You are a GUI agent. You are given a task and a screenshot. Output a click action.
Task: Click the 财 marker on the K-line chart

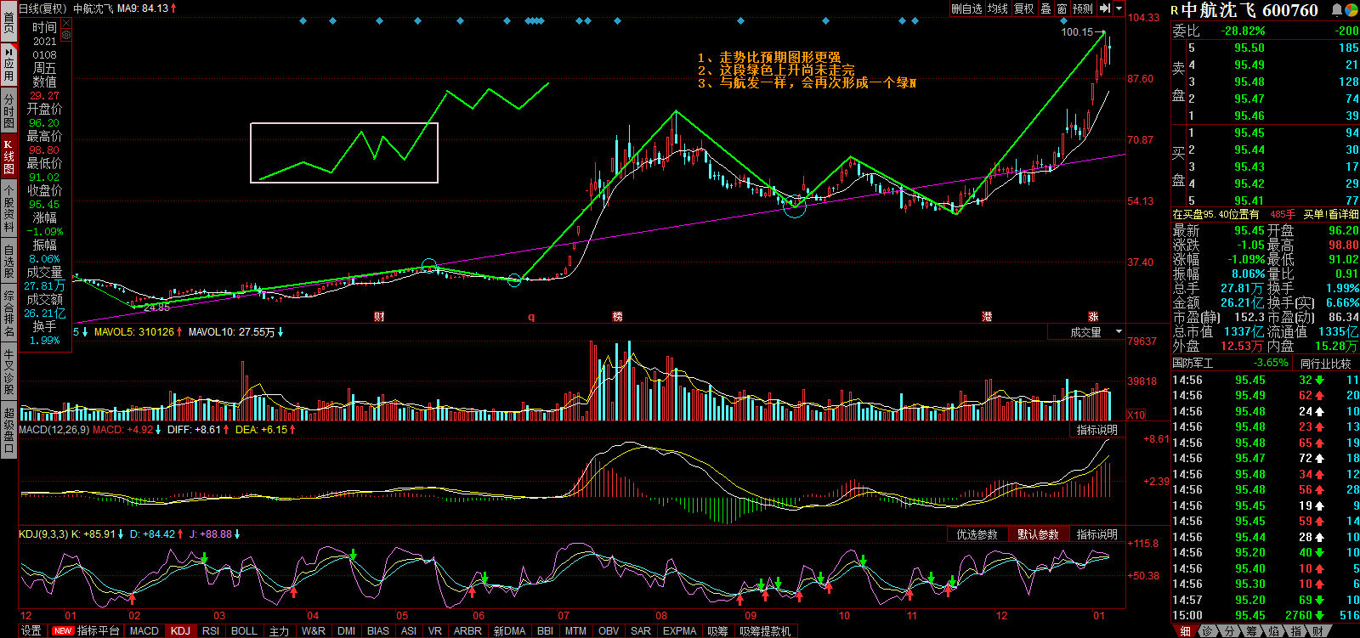point(379,317)
